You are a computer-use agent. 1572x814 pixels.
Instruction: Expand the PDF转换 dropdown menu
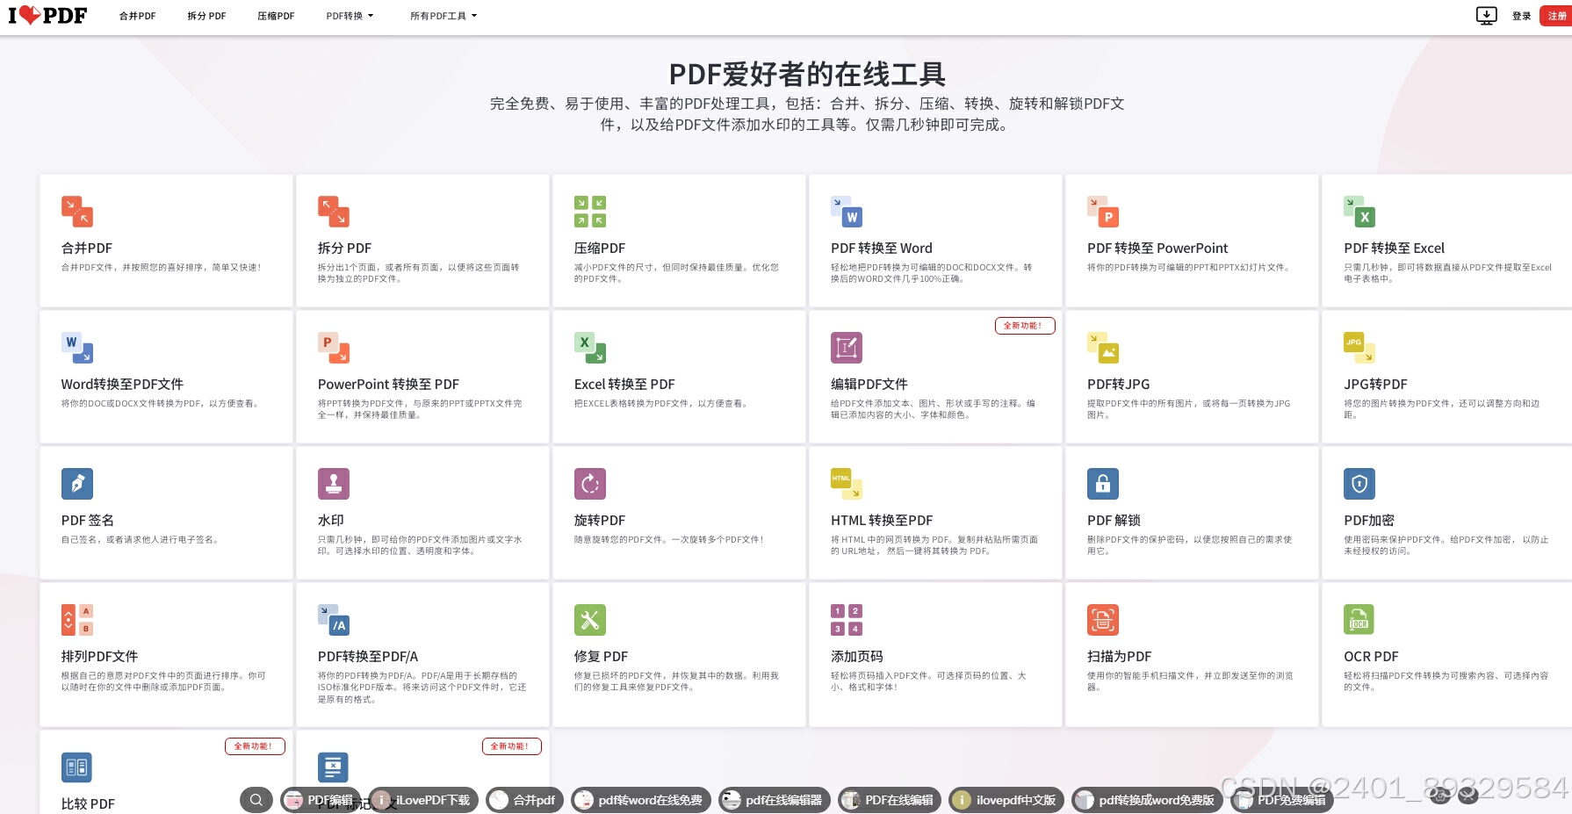350,16
